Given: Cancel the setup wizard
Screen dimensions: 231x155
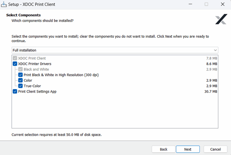Looking at the screenshot, I should [x=215, y=149].
